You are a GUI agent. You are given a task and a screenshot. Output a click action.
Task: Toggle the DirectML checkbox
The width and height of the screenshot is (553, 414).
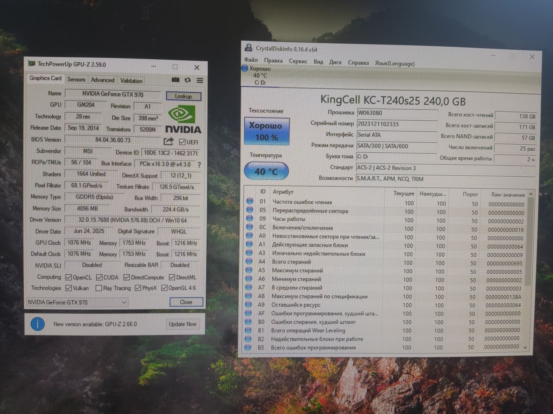coord(172,277)
